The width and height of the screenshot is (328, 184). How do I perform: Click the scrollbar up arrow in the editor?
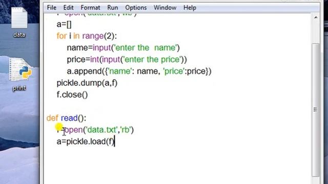pos(316,17)
